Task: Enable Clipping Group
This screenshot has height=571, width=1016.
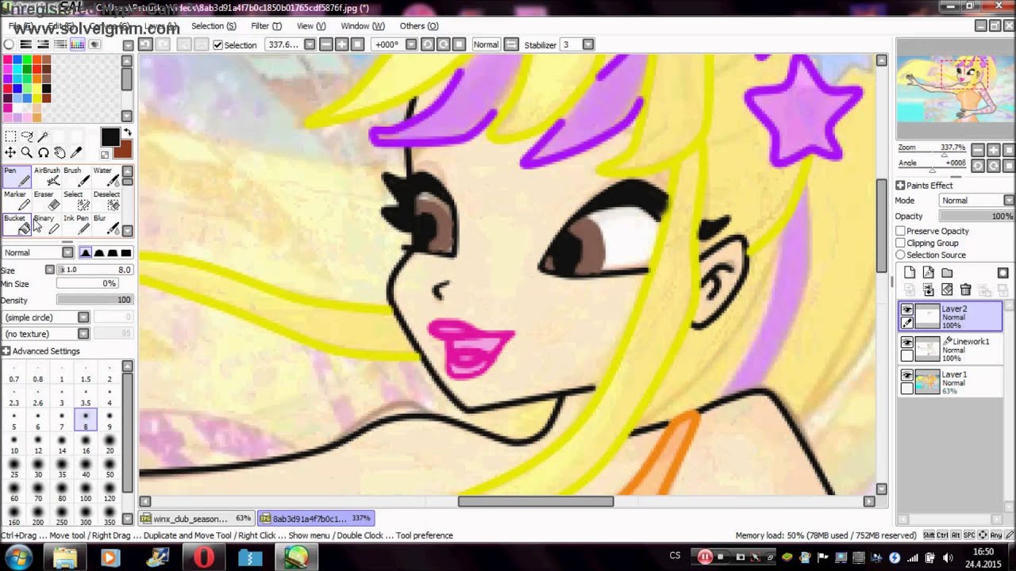Action: click(x=900, y=243)
